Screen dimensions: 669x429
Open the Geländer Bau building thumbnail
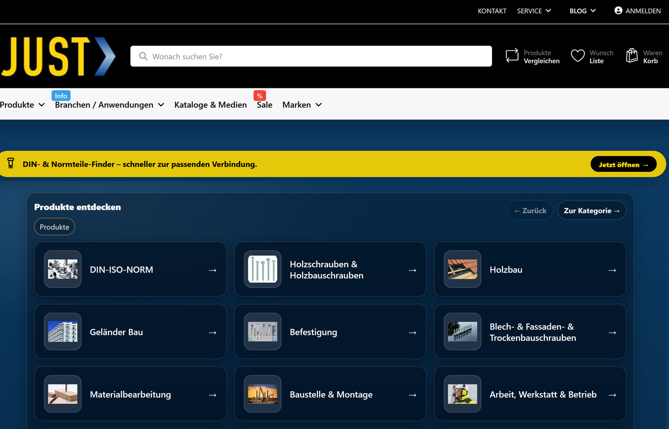point(63,332)
